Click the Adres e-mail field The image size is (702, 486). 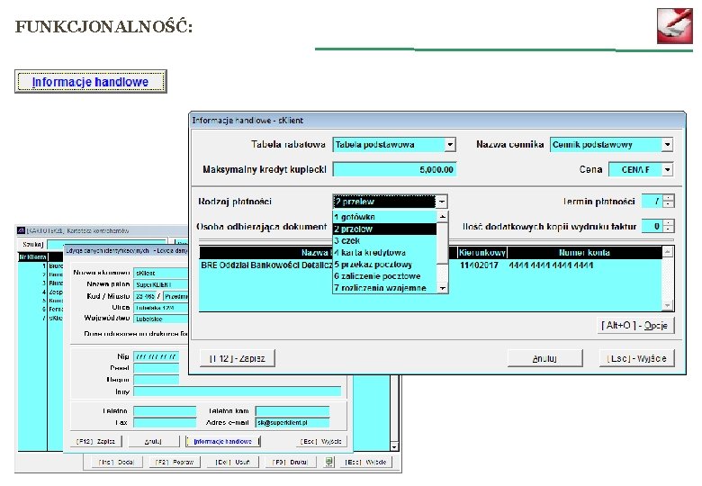tap(292, 422)
